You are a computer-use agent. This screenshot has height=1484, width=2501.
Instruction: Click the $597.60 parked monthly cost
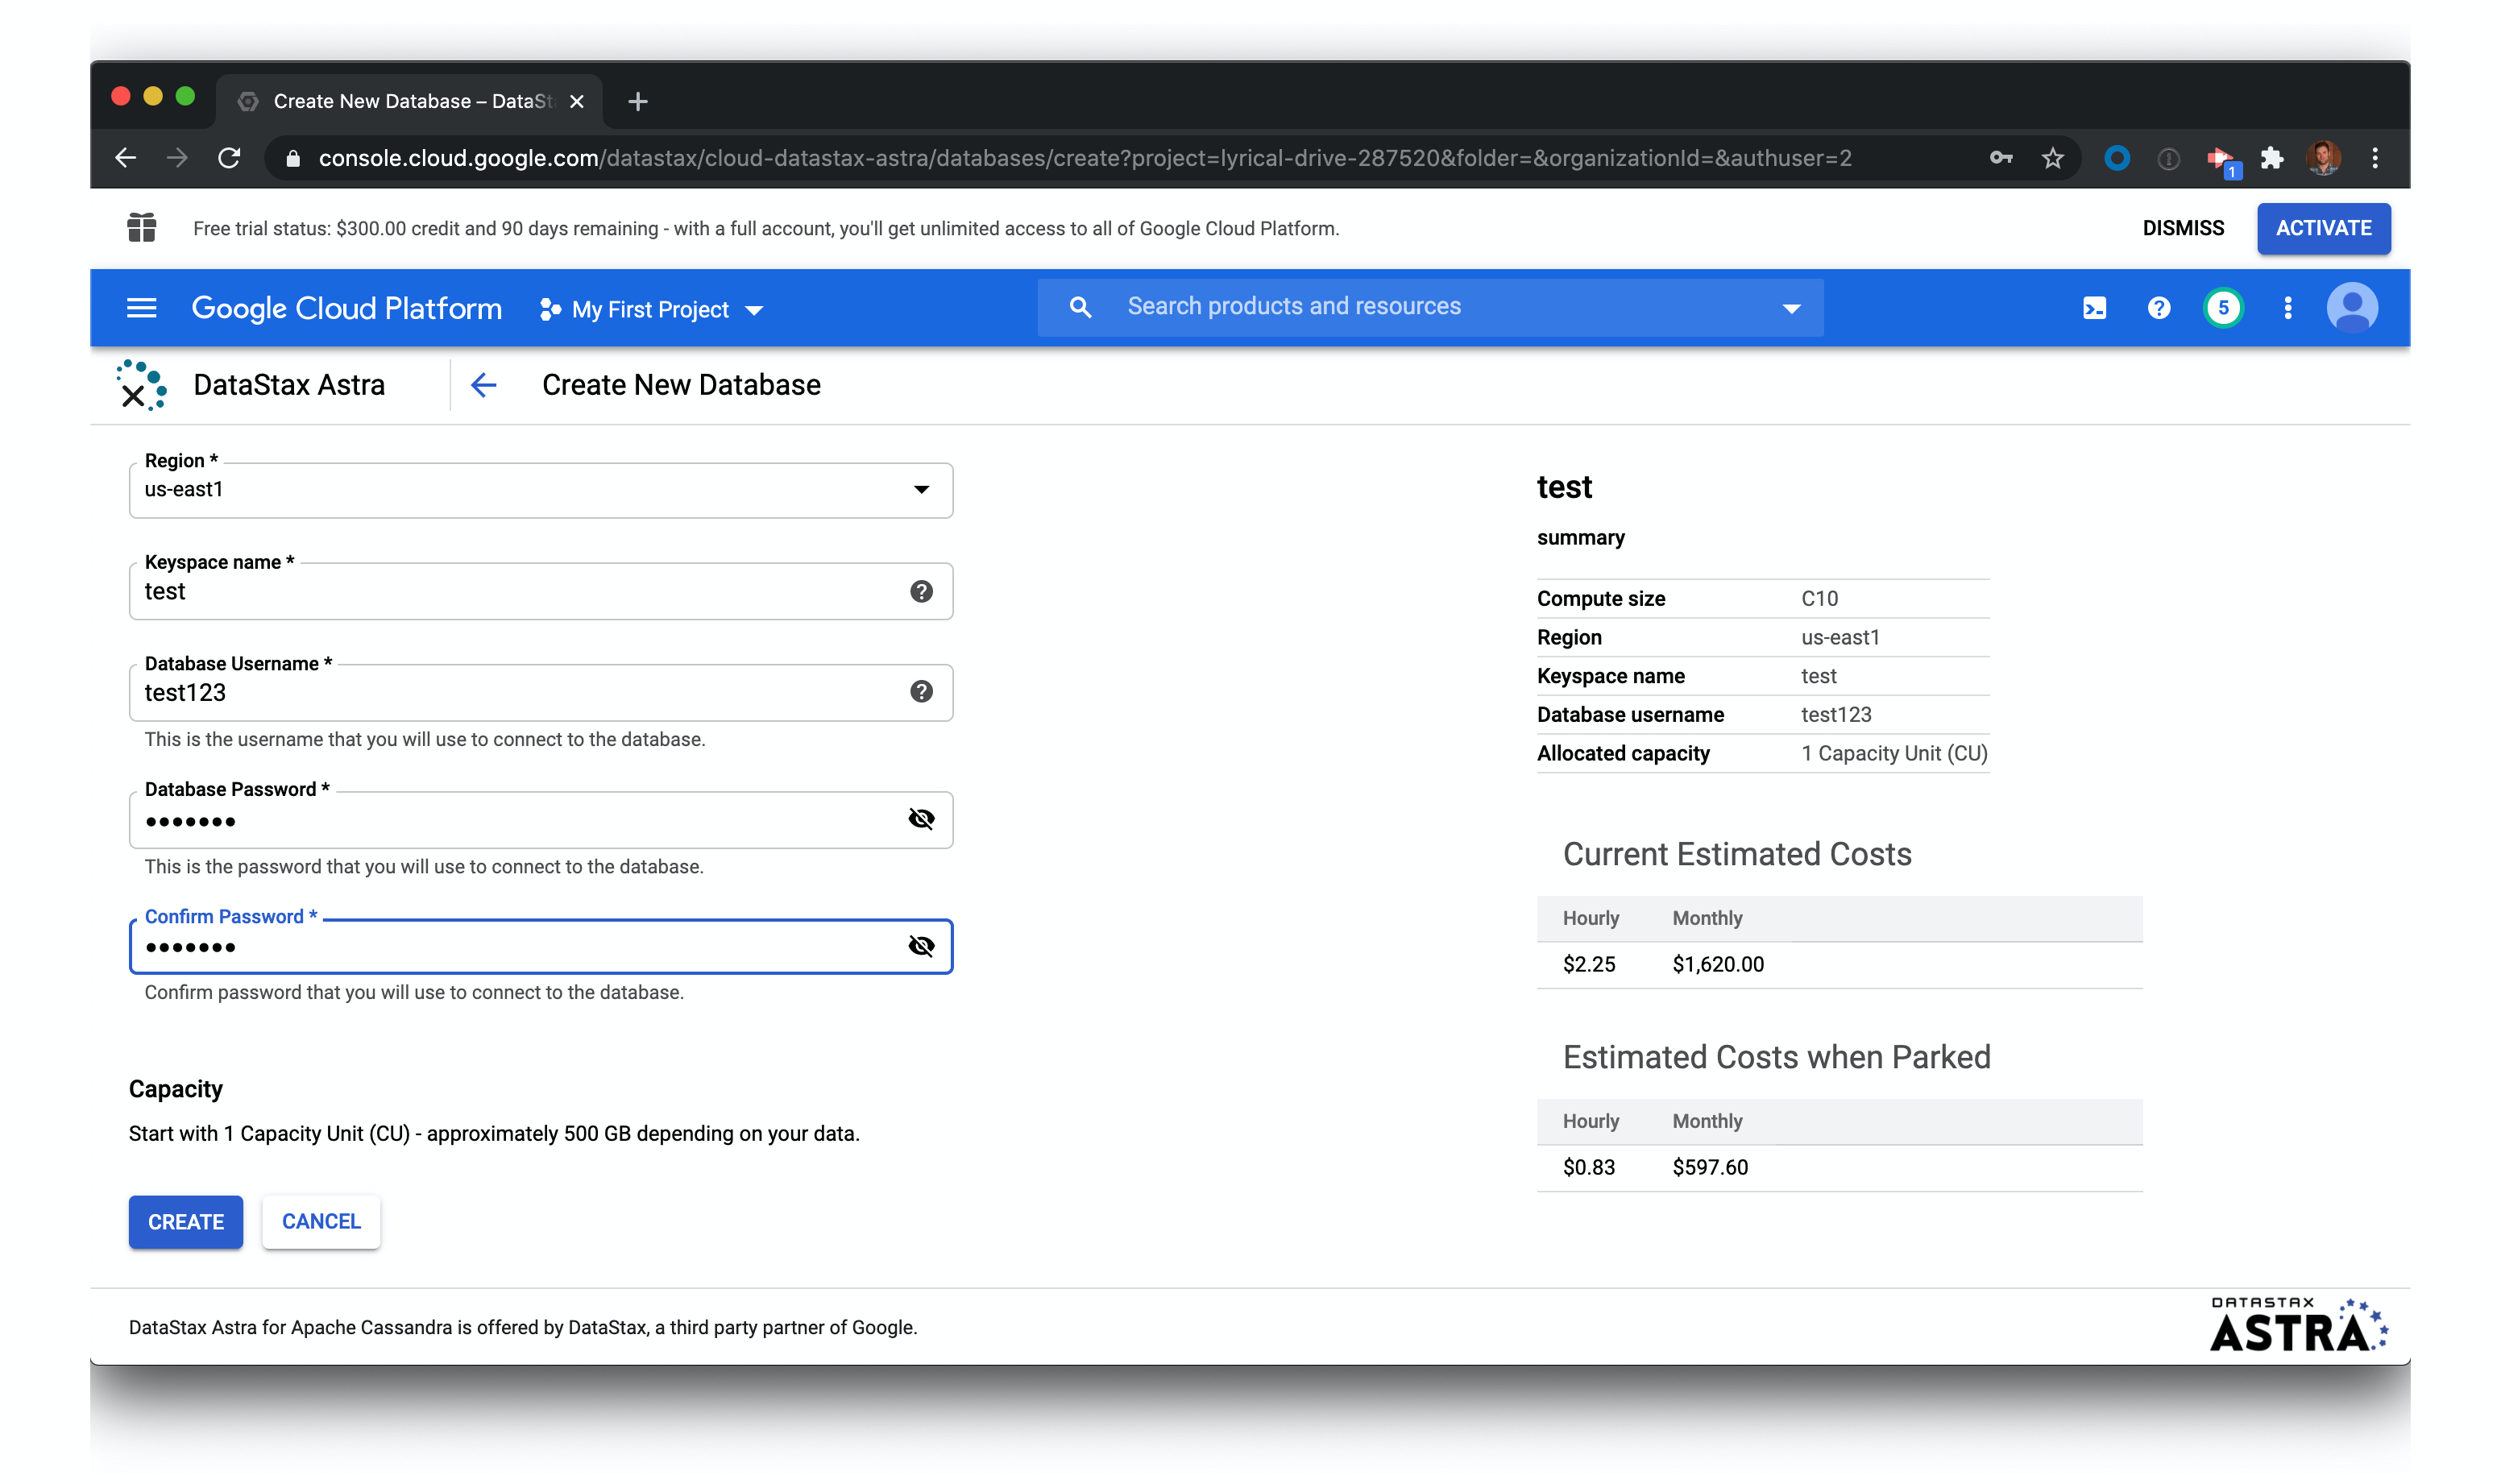[1710, 1167]
